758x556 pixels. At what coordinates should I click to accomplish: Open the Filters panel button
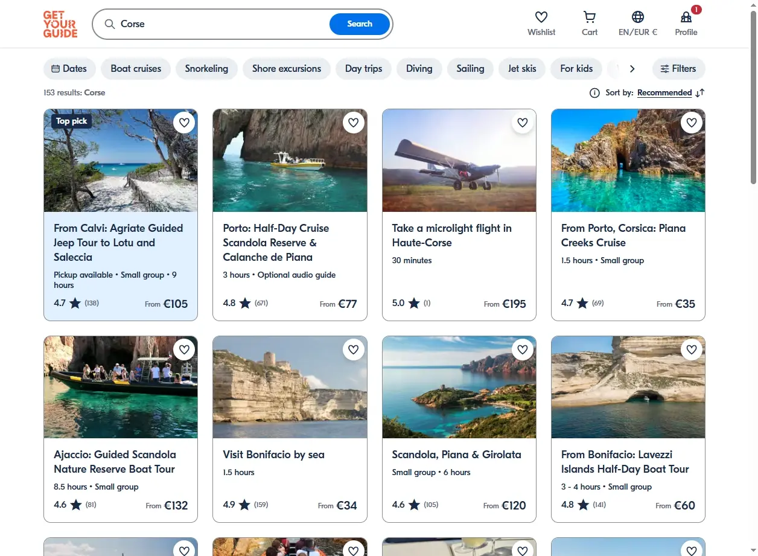[678, 68]
